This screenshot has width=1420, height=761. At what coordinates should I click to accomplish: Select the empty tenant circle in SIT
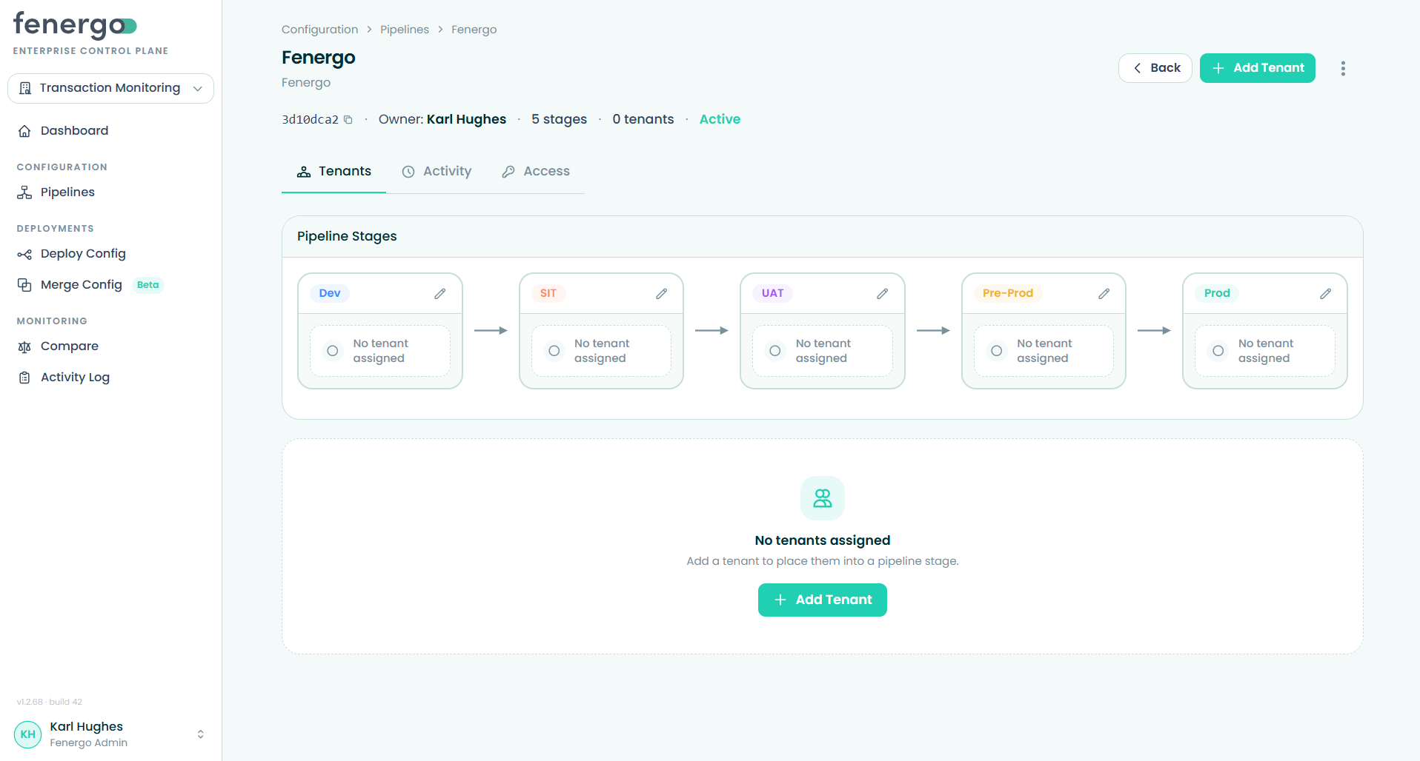(554, 351)
